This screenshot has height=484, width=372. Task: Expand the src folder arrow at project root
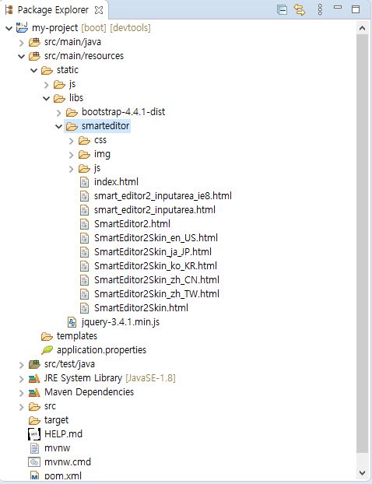21,407
